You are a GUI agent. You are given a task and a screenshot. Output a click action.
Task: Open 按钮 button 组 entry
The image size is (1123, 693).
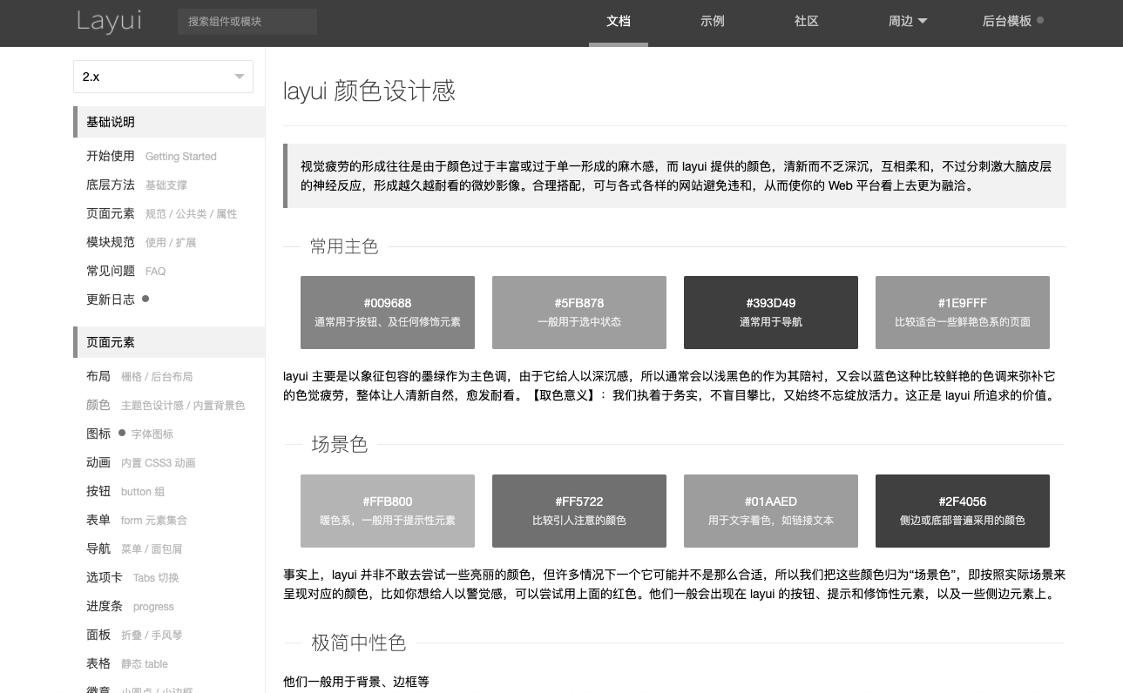pos(125,491)
